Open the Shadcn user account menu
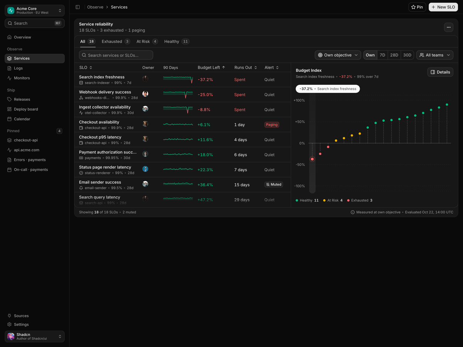The image size is (463, 347). [35, 337]
